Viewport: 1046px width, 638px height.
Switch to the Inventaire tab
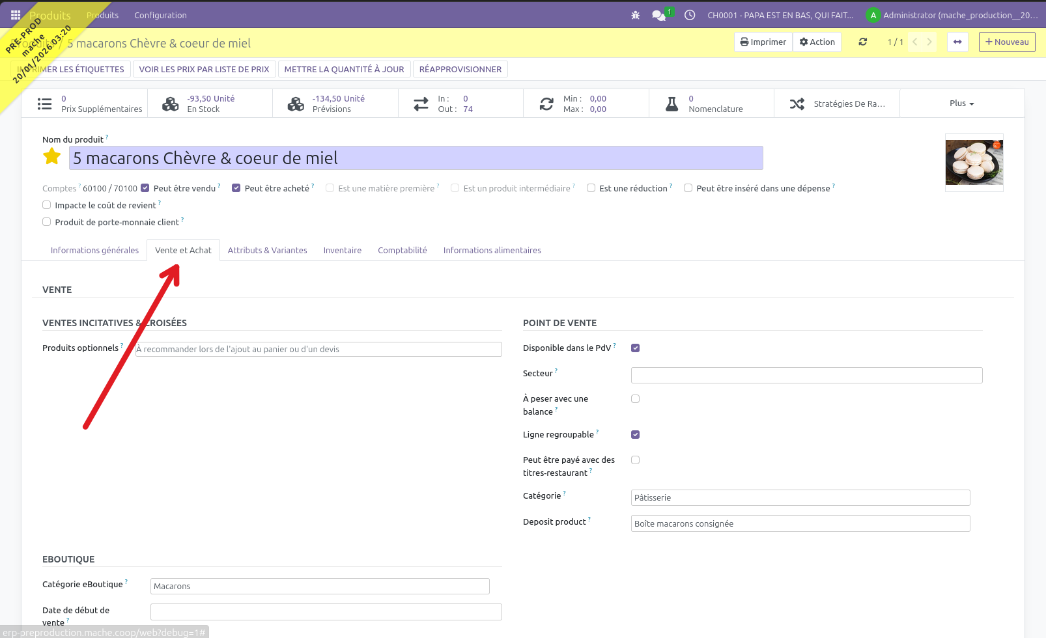coord(342,250)
